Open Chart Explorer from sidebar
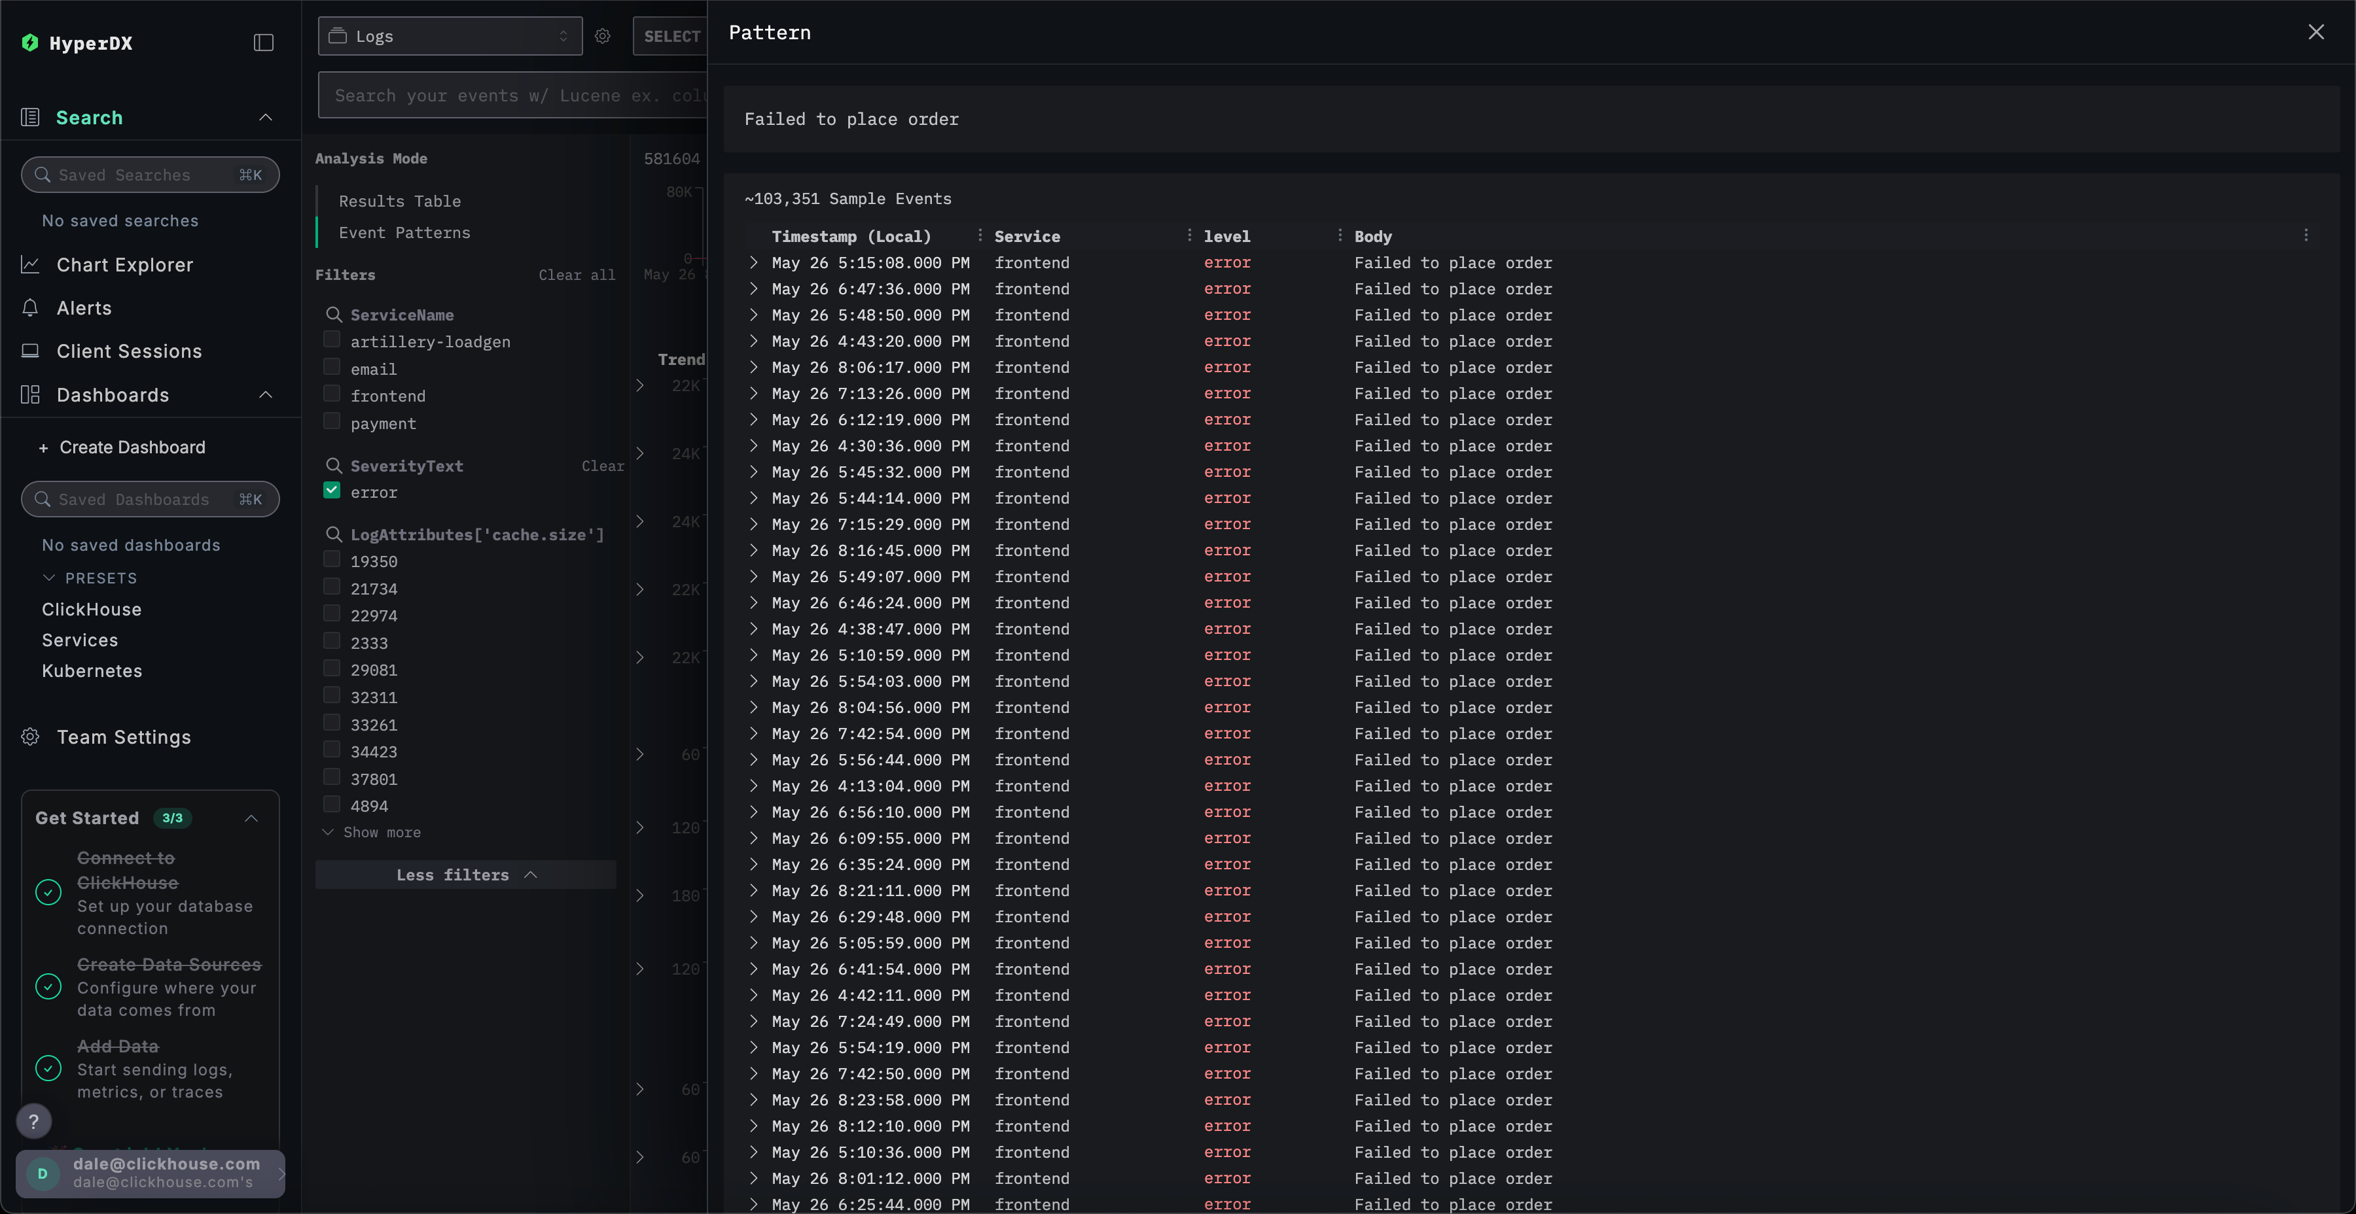2356x1214 pixels. click(124, 265)
